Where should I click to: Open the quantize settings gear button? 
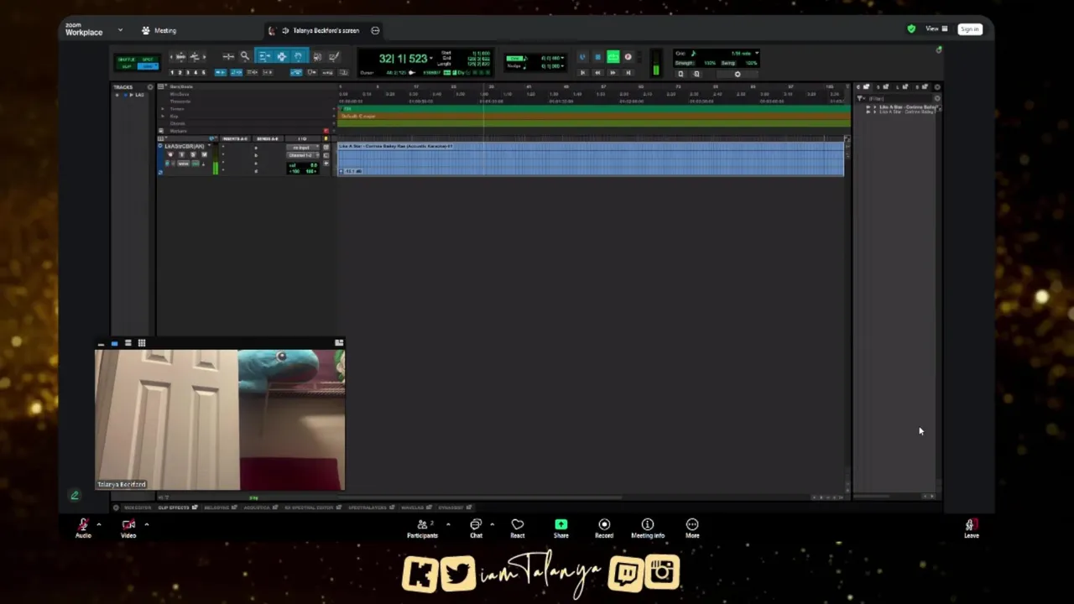(x=738, y=74)
